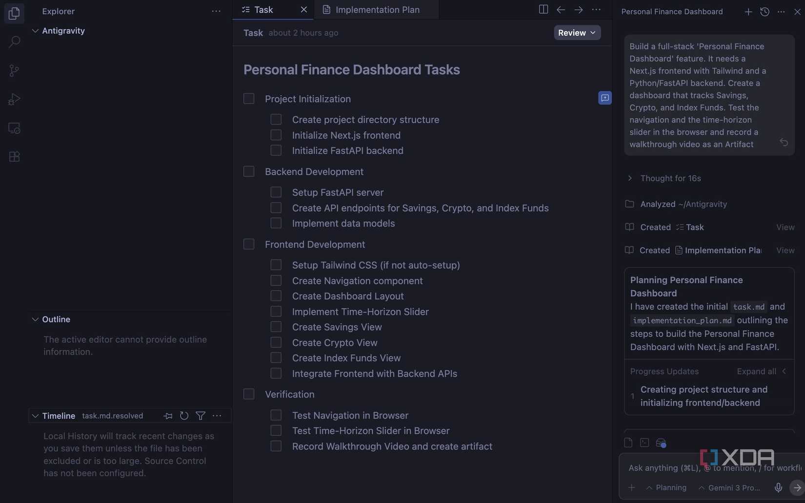The width and height of the screenshot is (805, 503).
Task: Collapse the Antigravity explorer section
Action: pyautogui.click(x=35, y=30)
